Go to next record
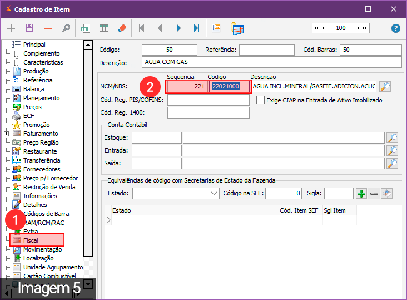This screenshot has width=407, height=300. [x=178, y=28]
